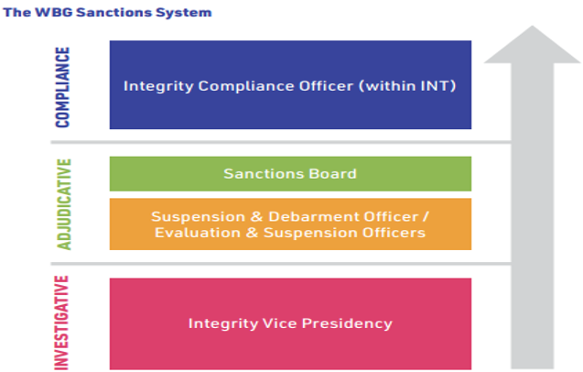The image size is (583, 372).
Task: Click the gray arrow shaft
Action: point(533,216)
